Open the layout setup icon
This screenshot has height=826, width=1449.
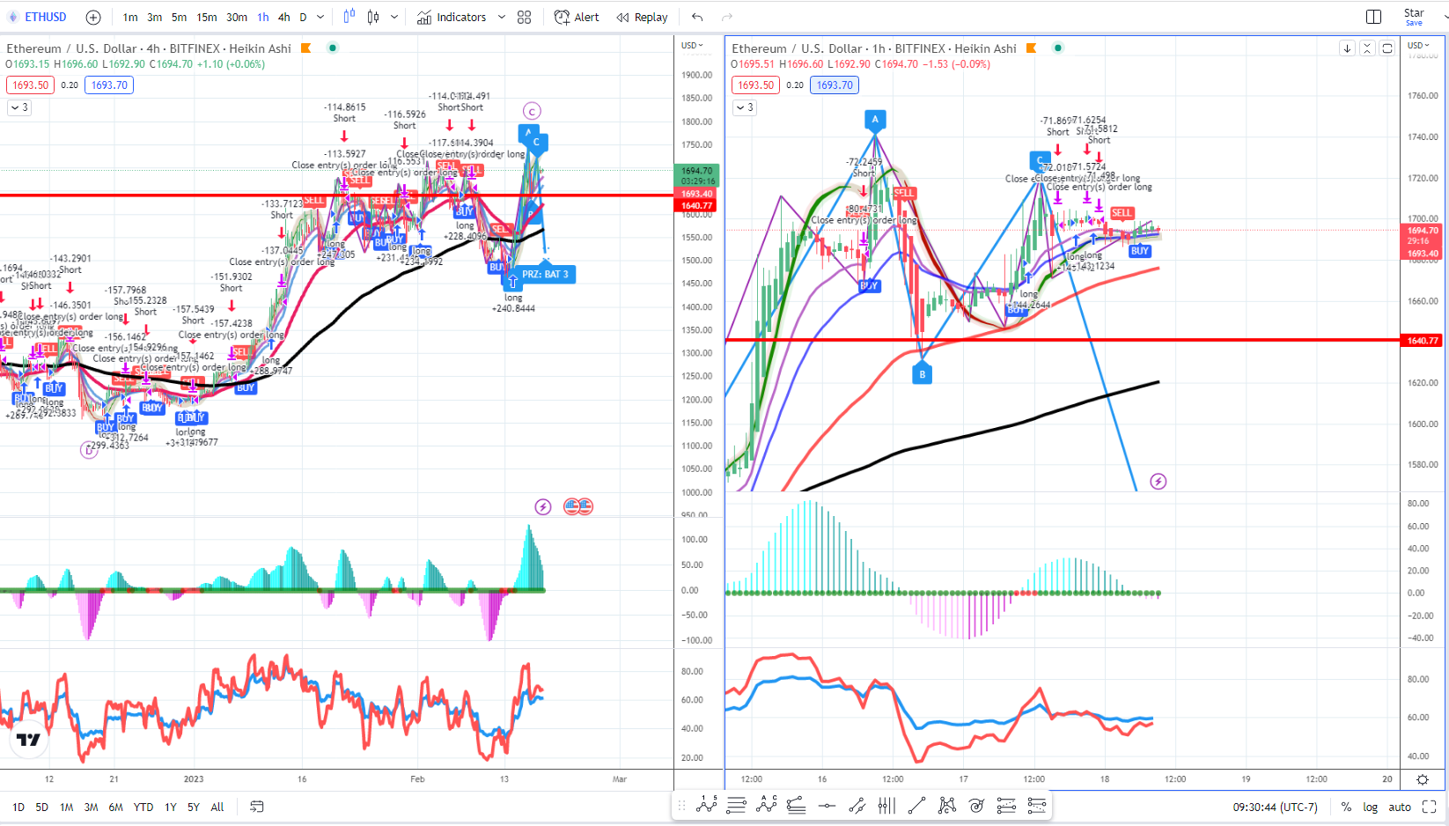tap(1373, 17)
